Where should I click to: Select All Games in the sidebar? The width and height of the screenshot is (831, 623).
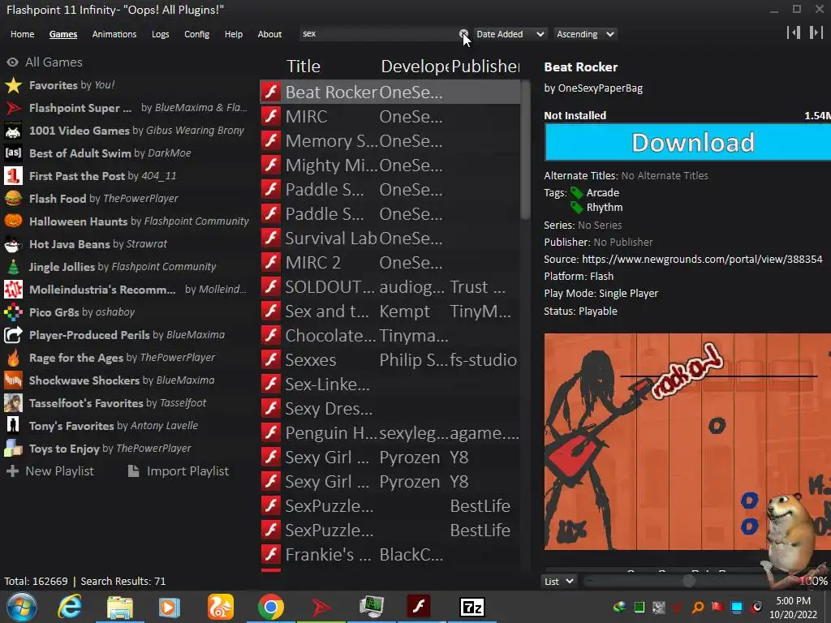(45, 62)
